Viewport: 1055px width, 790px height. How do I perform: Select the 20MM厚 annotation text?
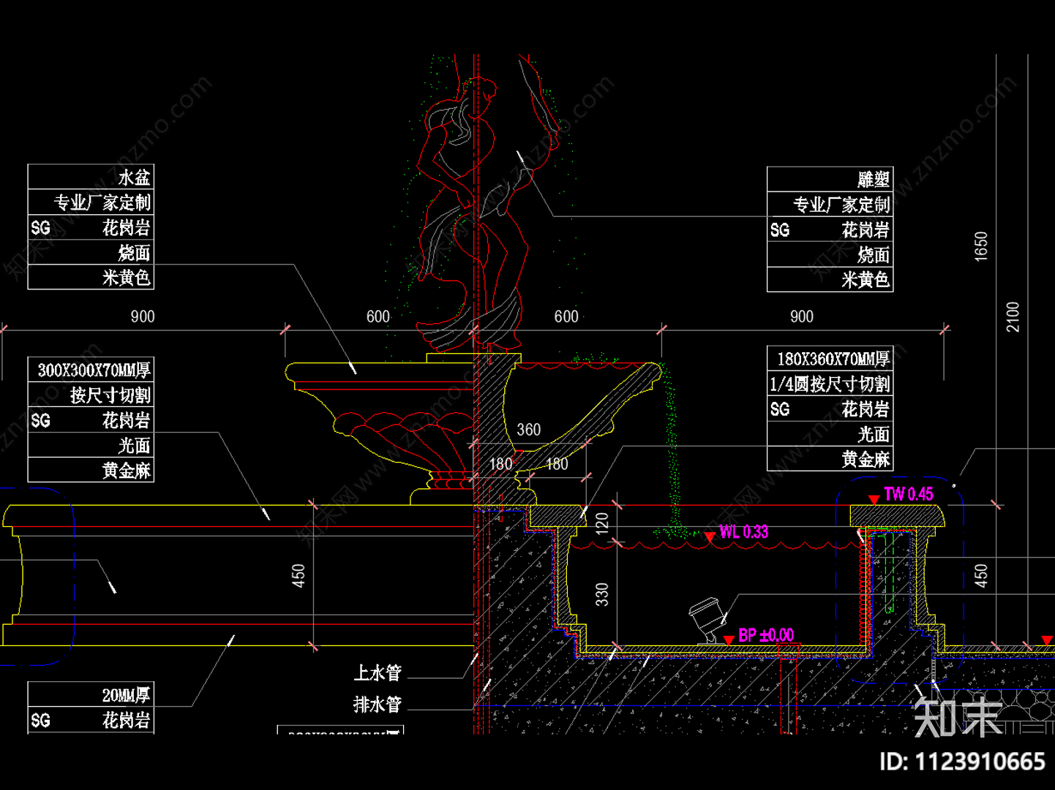tap(126, 695)
